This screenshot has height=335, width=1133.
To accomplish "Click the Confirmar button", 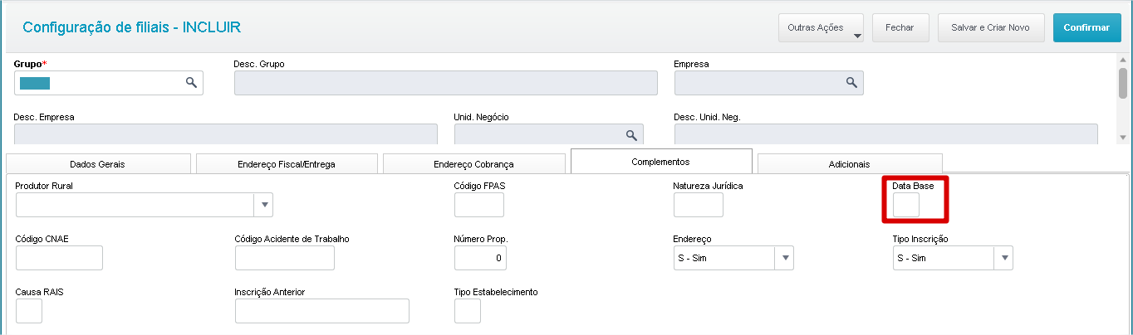I will (1086, 27).
